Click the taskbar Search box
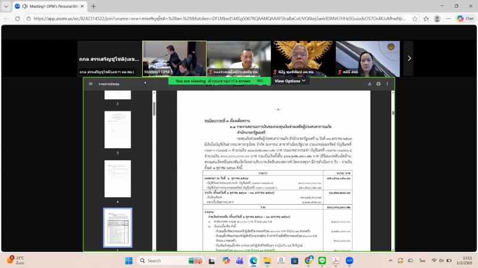This screenshot has height=268, width=478. coord(170,261)
